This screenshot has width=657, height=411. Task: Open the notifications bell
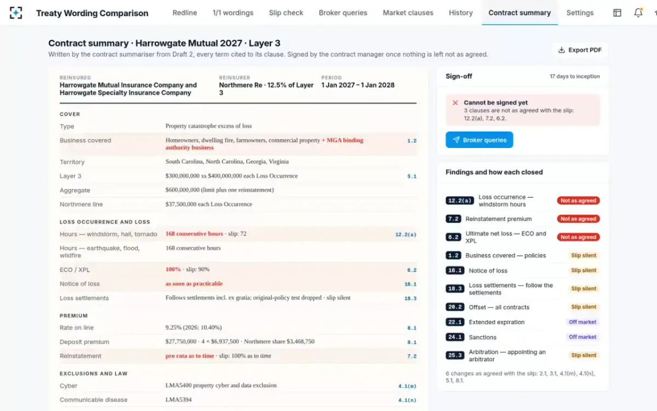(638, 13)
